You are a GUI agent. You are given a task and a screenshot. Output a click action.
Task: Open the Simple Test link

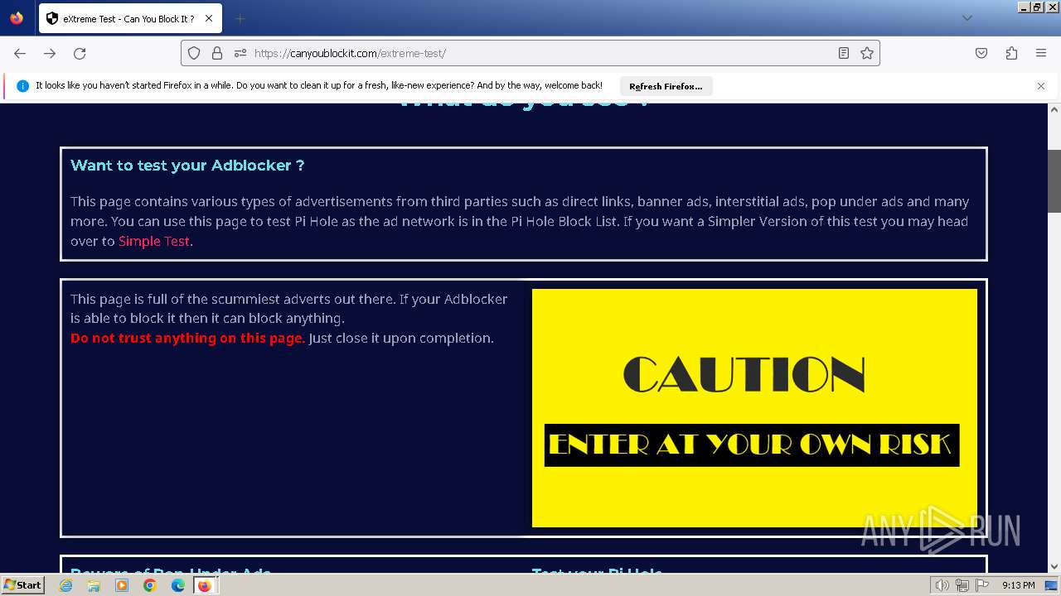click(154, 241)
